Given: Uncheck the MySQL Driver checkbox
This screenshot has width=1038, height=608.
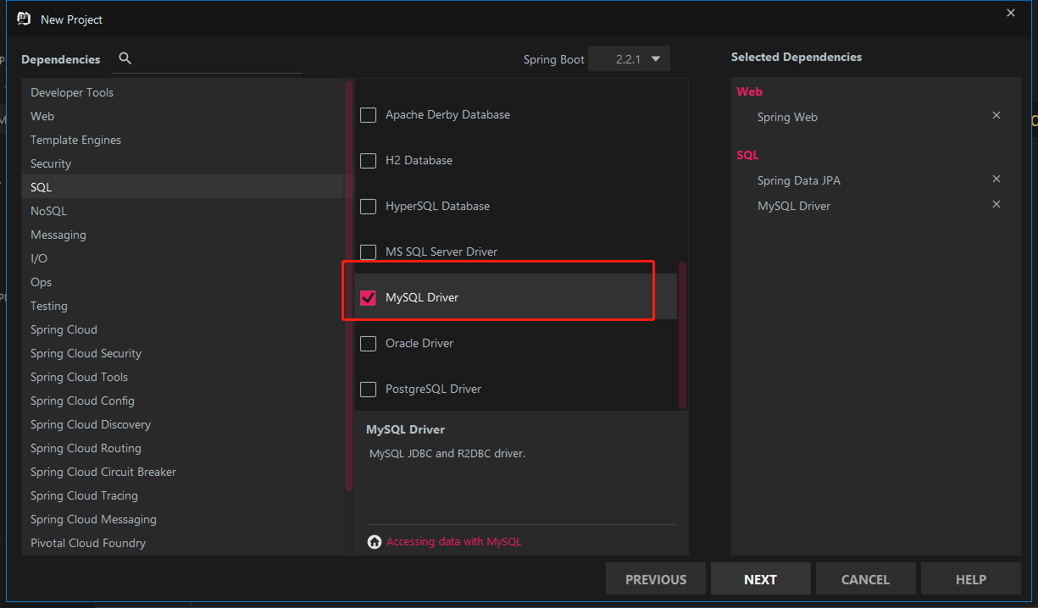Looking at the screenshot, I should pyautogui.click(x=369, y=297).
